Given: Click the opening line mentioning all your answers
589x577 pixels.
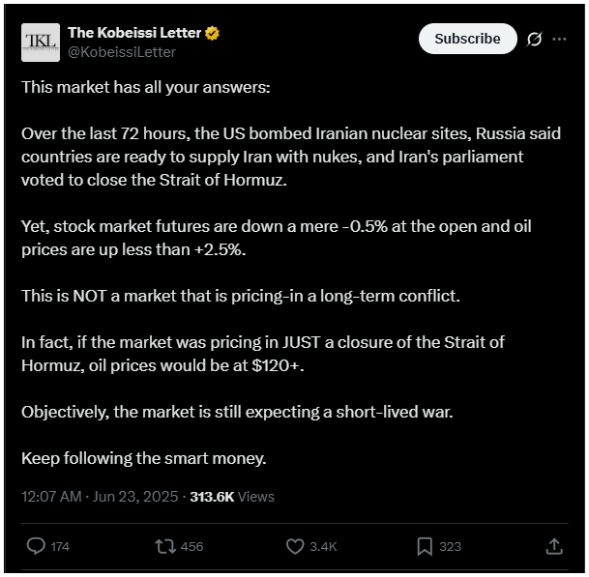Looking at the screenshot, I should pos(146,88).
